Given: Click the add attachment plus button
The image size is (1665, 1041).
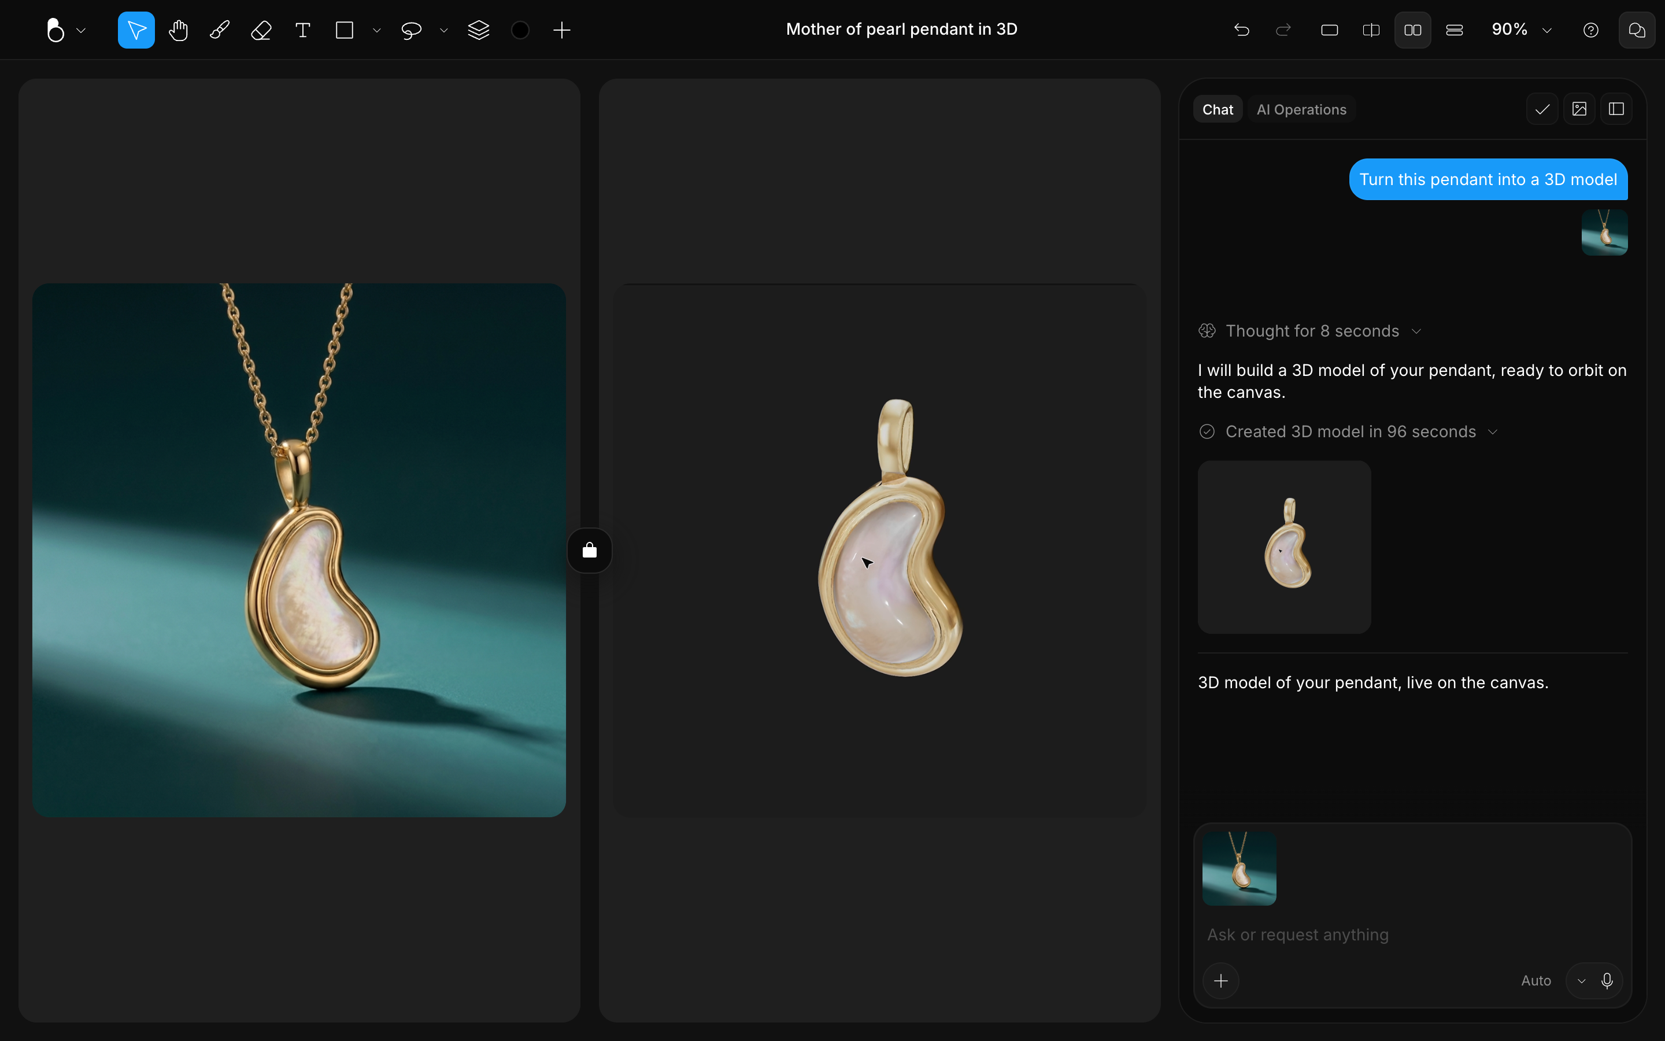Looking at the screenshot, I should click(x=1221, y=980).
